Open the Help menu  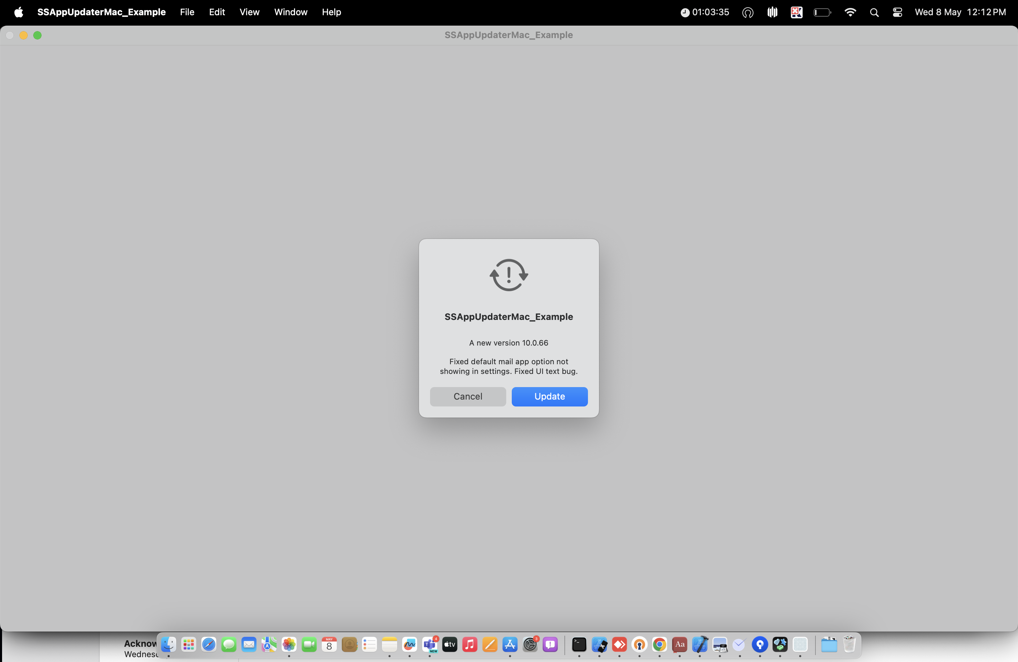(331, 12)
